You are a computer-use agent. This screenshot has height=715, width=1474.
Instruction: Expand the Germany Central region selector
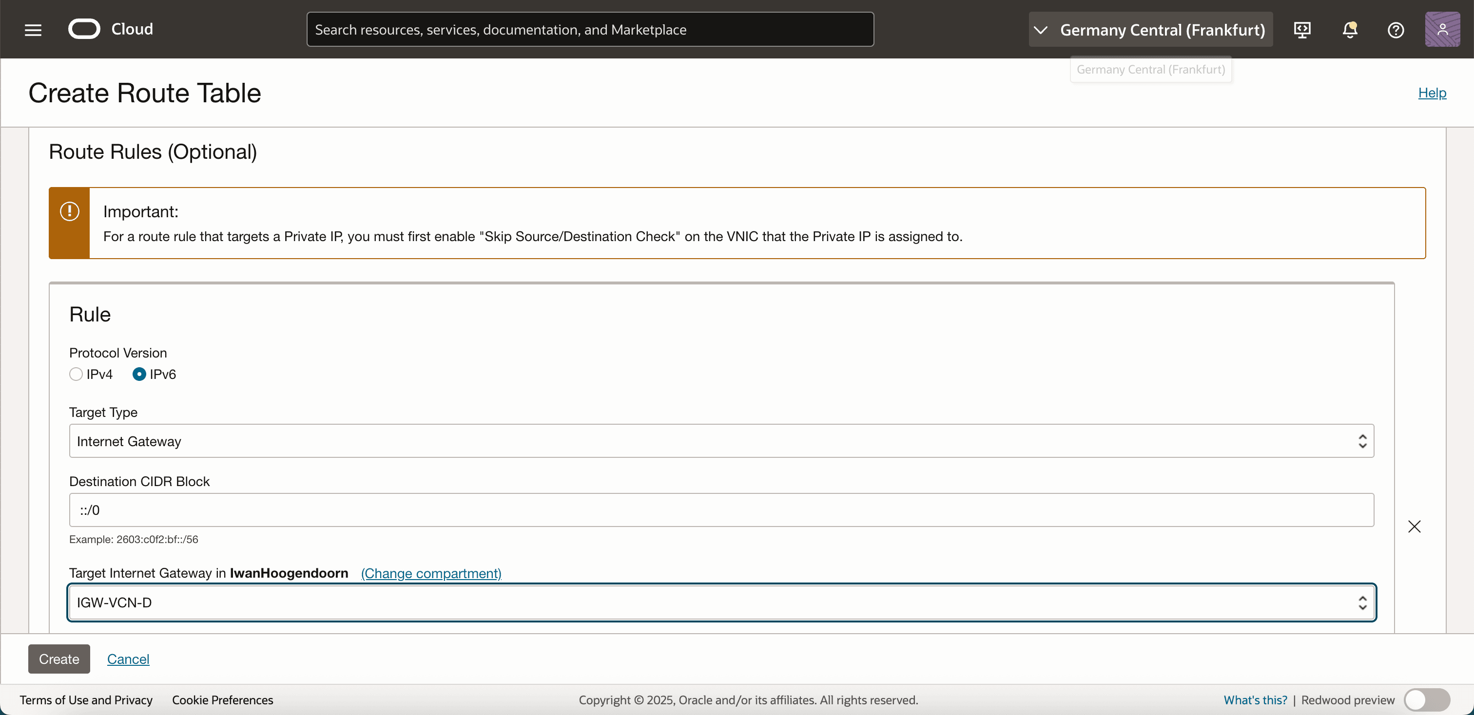[1150, 30]
